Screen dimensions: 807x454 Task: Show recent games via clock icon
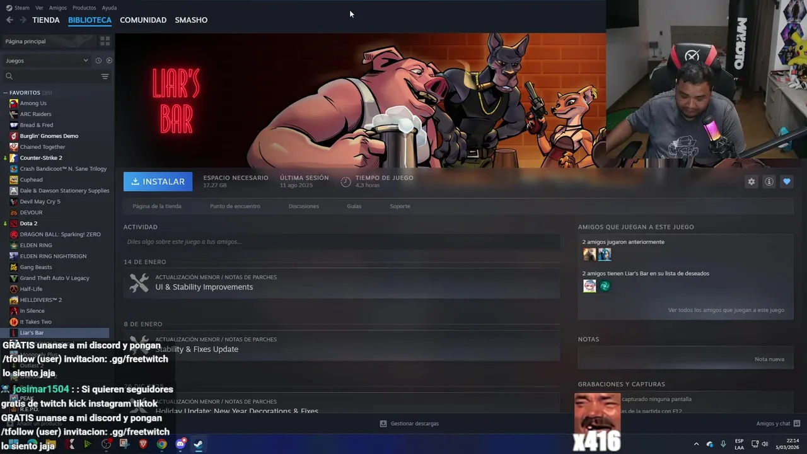pyautogui.click(x=98, y=61)
